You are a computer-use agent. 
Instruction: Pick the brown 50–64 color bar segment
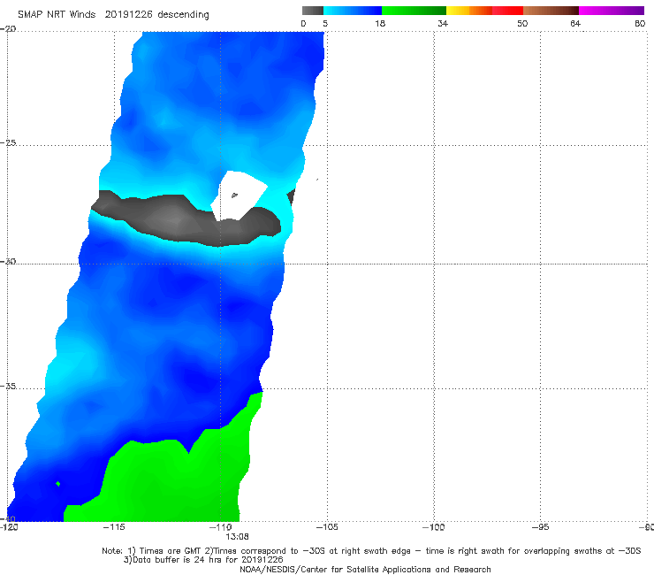tap(551, 11)
